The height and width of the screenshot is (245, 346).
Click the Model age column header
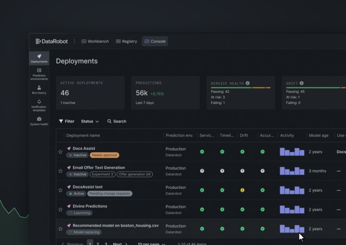319,135
